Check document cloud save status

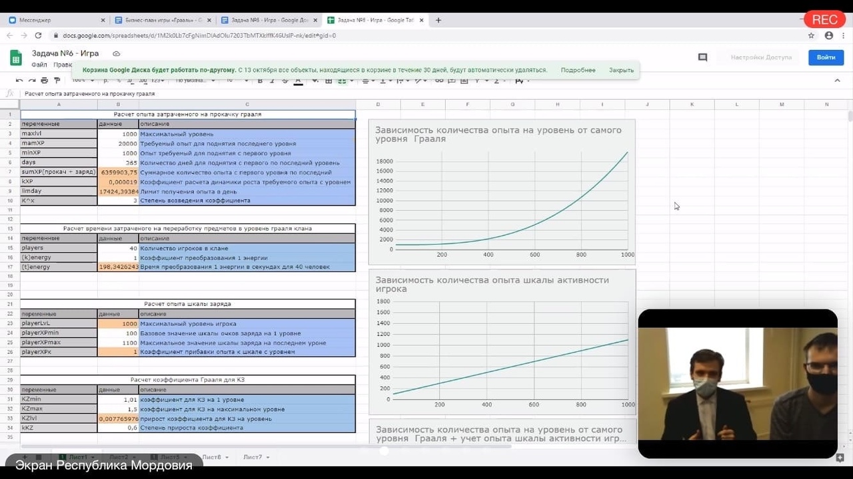tap(116, 53)
